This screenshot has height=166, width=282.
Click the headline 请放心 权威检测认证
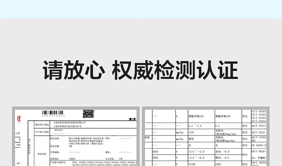pos(140,71)
